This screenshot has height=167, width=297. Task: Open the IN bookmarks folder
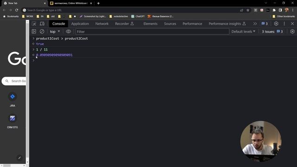[x=40, y=17]
